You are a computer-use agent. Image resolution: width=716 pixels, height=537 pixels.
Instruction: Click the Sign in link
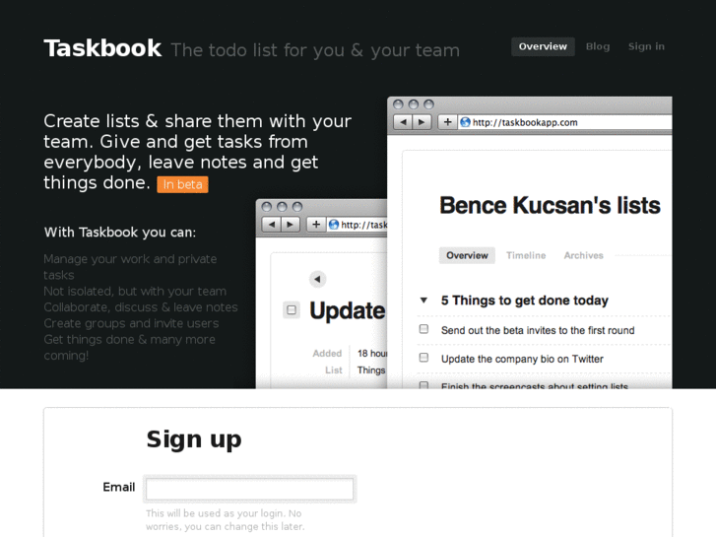pos(646,46)
